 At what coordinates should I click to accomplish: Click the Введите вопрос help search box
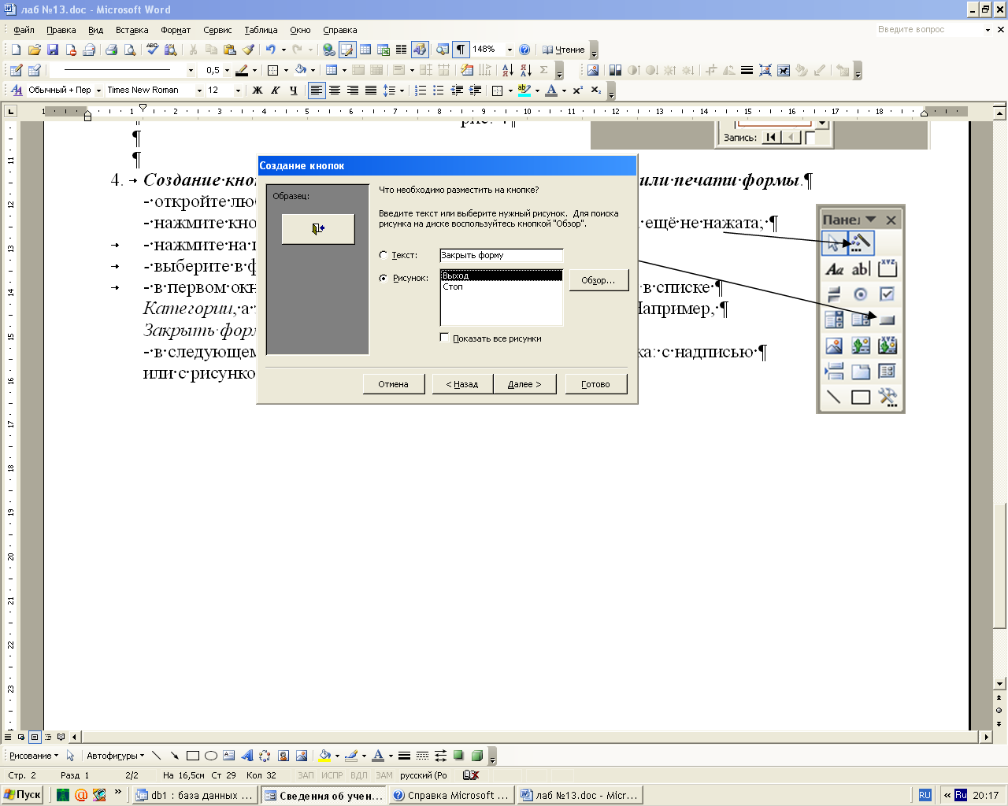coord(929,30)
